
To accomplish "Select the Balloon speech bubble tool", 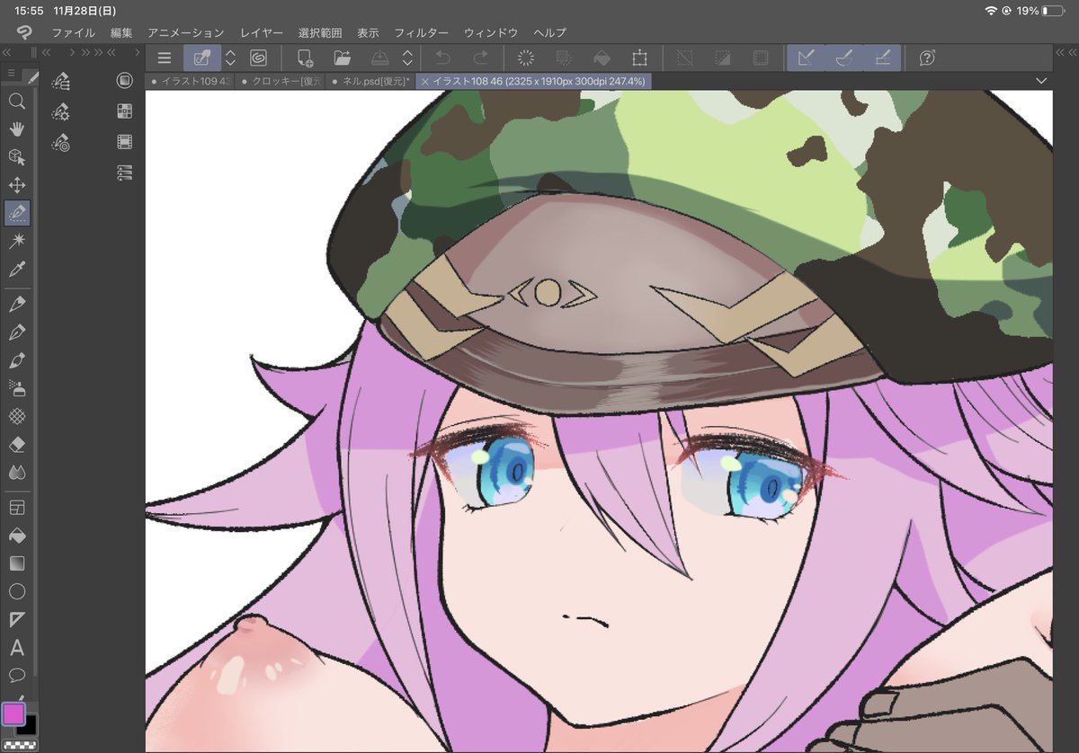I will [17, 674].
